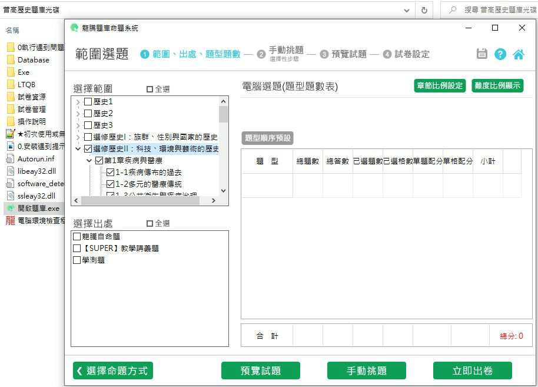
Task: Click 難度比例顯示 button
Action: click(497, 85)
